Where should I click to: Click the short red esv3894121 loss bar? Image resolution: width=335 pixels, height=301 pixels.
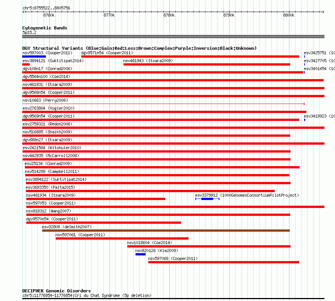26,64
